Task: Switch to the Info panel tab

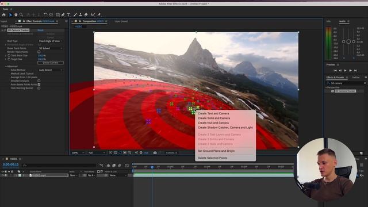Action: click(x=328, y=21)
